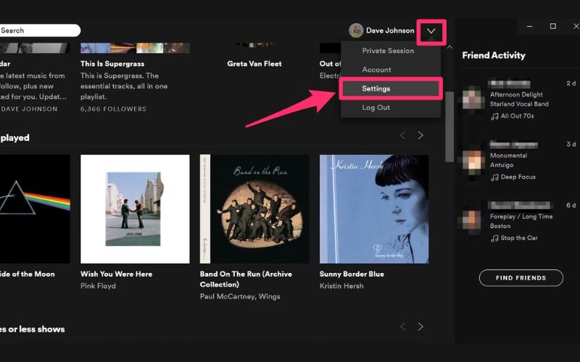
Task: Click the friend avatar beside Monumental
Action: tap(473, 161)
